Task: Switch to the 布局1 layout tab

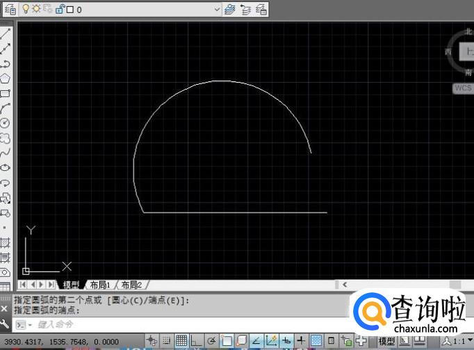Action: coord(99,285)
